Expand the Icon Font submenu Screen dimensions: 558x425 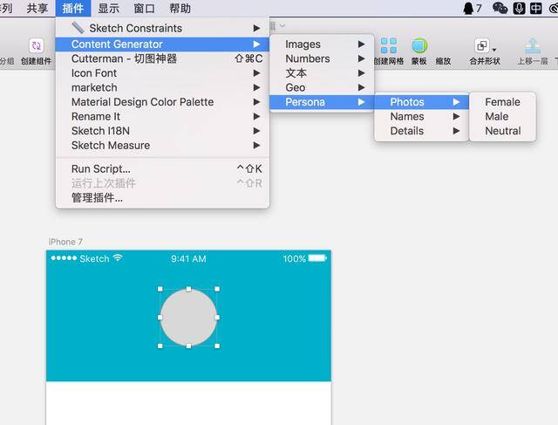click(x=162, y=73)
